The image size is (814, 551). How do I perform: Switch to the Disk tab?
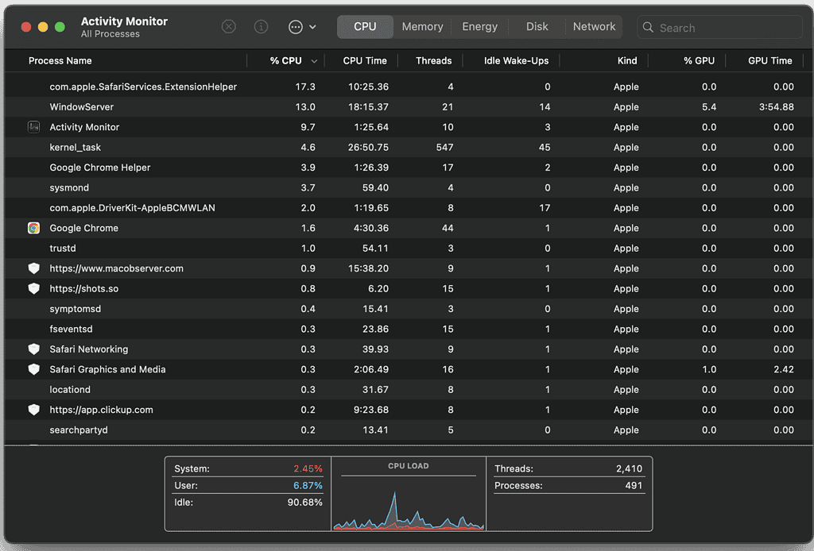[x=537, y=26]
